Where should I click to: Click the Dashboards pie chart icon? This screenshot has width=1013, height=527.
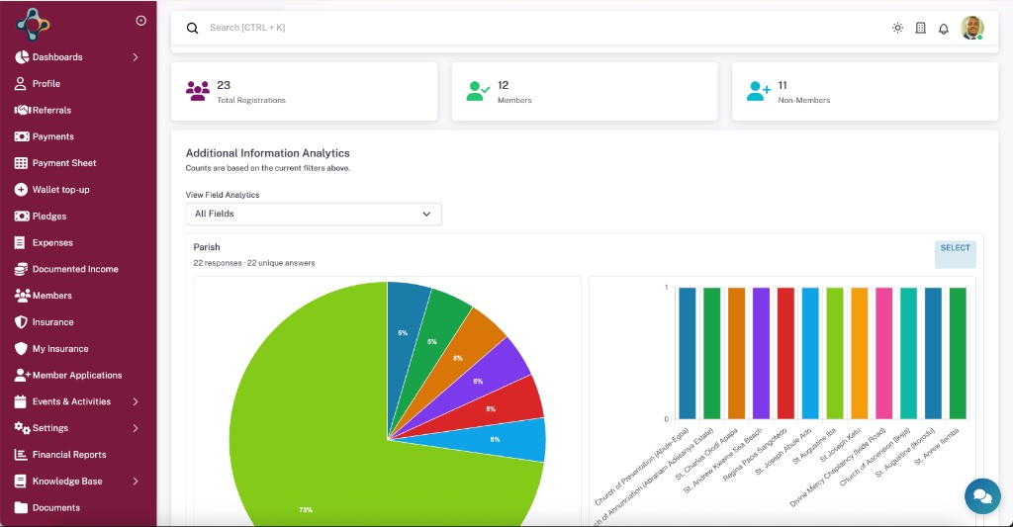pyautogui.click(x=22, y=56)
